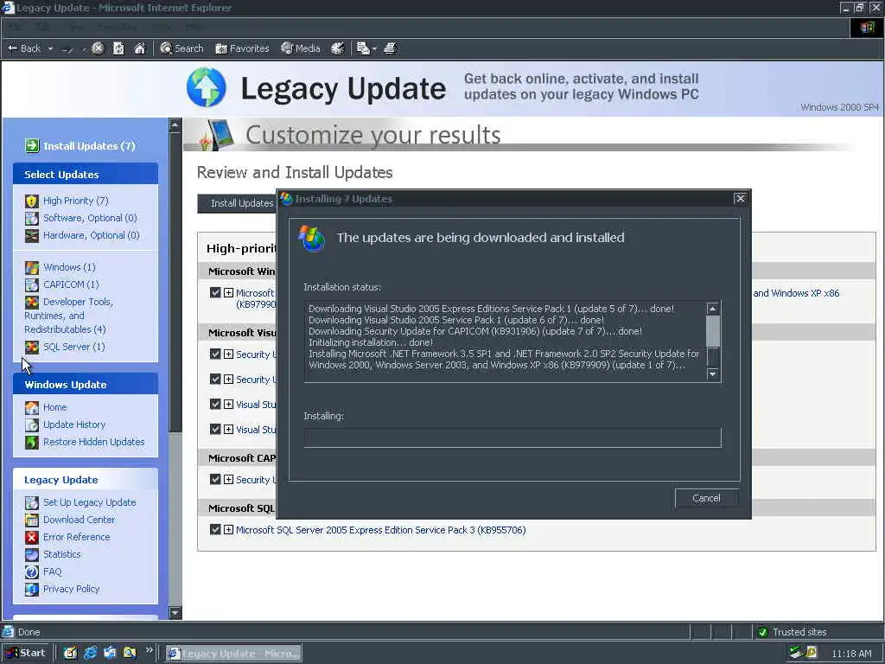
Task: Click the History icon in toolbar
Action: (x=338, y=48)
